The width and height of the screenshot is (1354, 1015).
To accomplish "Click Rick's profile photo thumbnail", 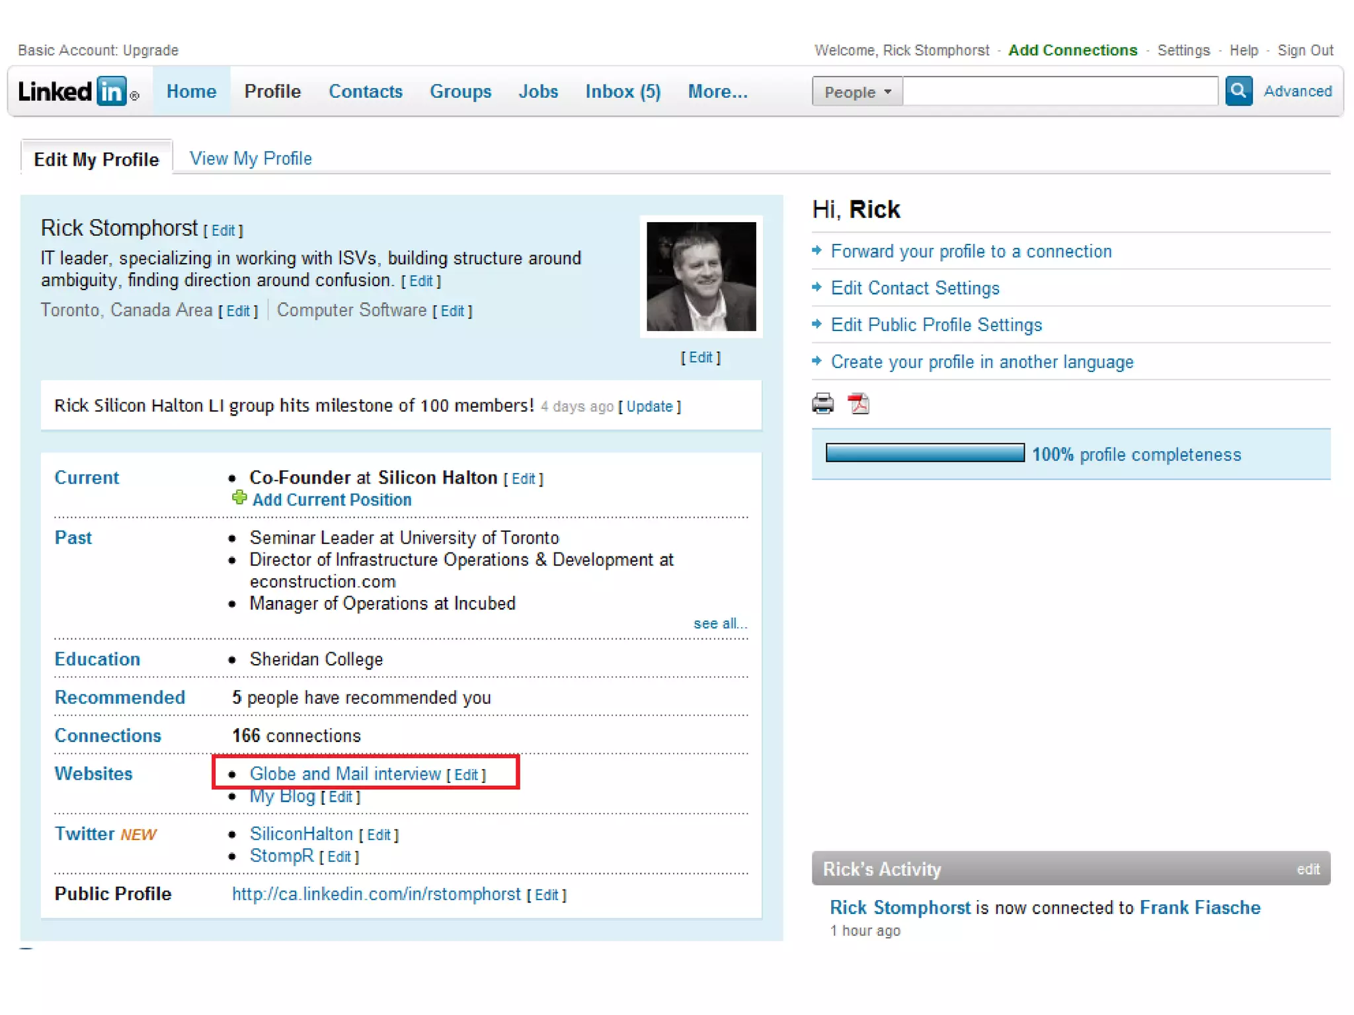I will (701, 276).
